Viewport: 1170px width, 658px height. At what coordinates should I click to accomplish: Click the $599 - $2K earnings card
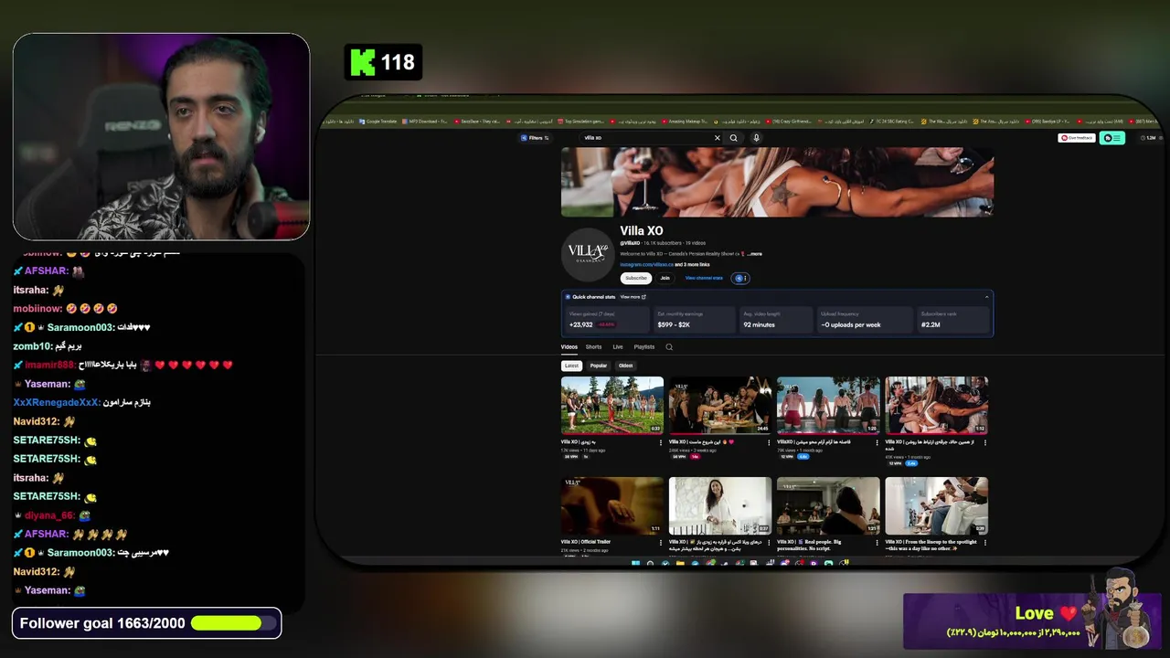coord(694,319)
